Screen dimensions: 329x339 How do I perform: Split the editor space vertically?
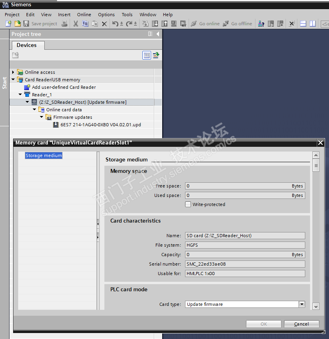point(312,24)
